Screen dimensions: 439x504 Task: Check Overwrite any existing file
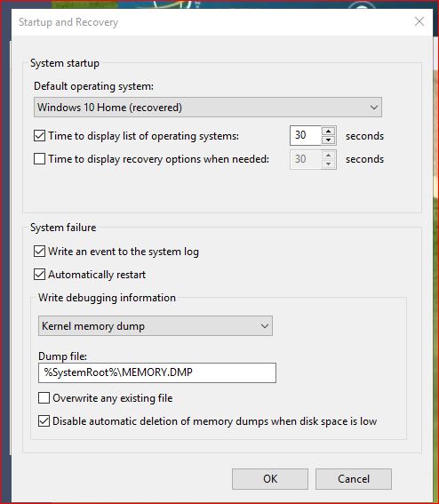click(44, 398)
